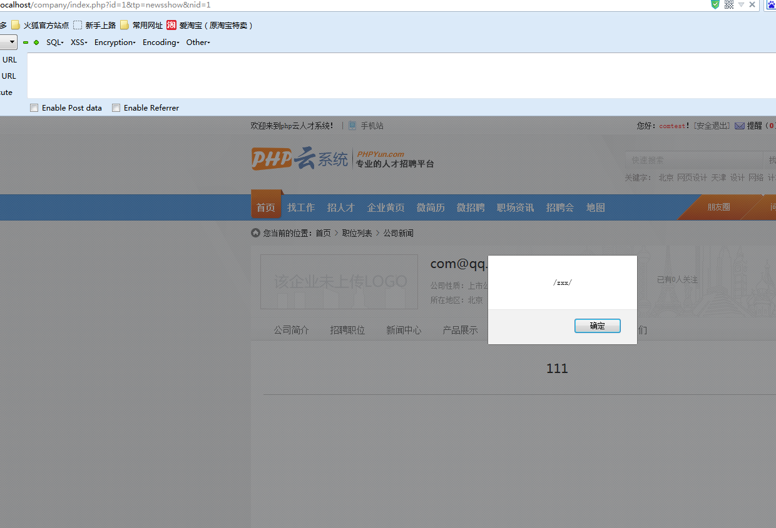
Task: Click the Baidu paw search engine icon
Action: tap(771, 4)
